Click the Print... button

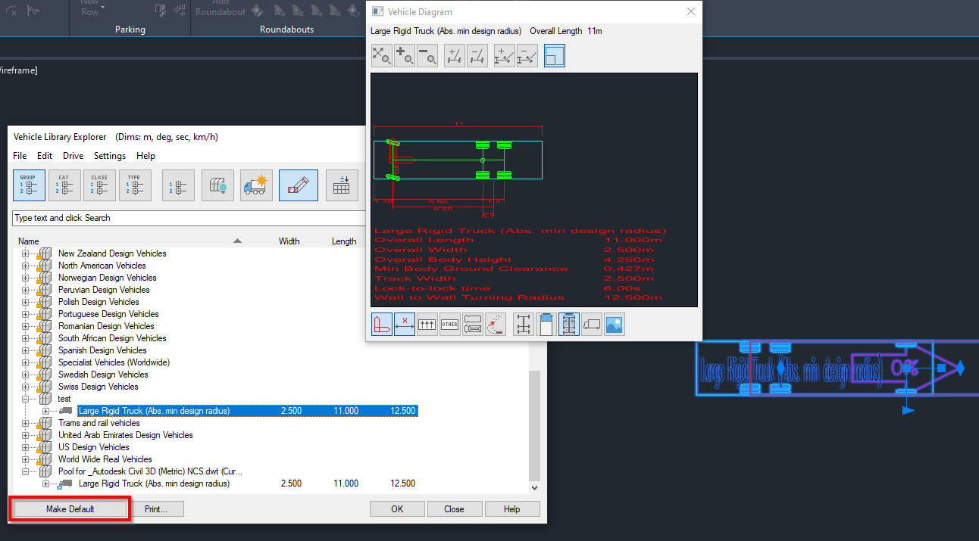156,509
